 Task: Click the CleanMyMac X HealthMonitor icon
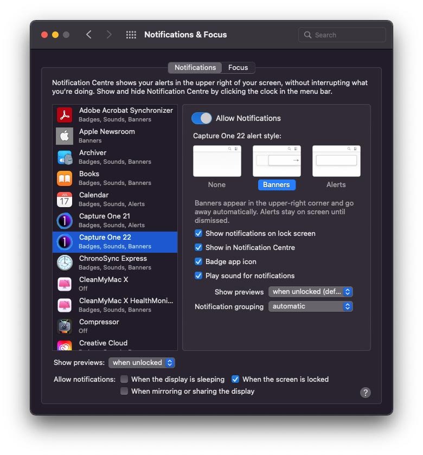click(65, 305)
